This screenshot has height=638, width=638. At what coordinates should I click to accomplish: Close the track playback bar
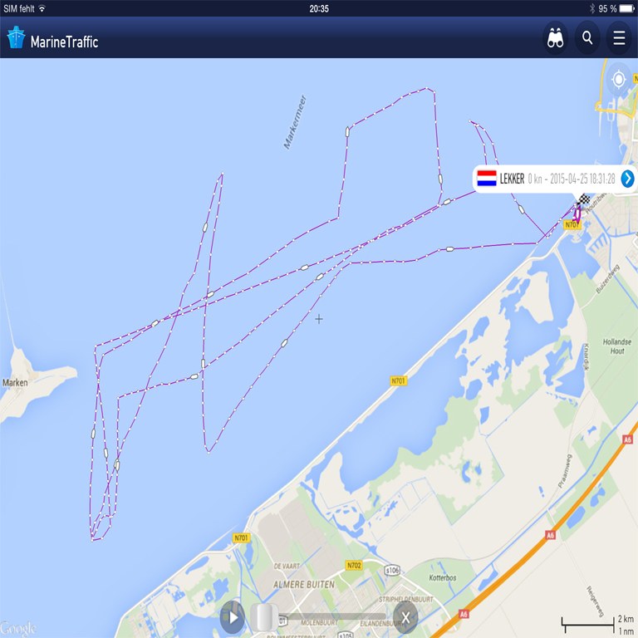coord(405,618)
